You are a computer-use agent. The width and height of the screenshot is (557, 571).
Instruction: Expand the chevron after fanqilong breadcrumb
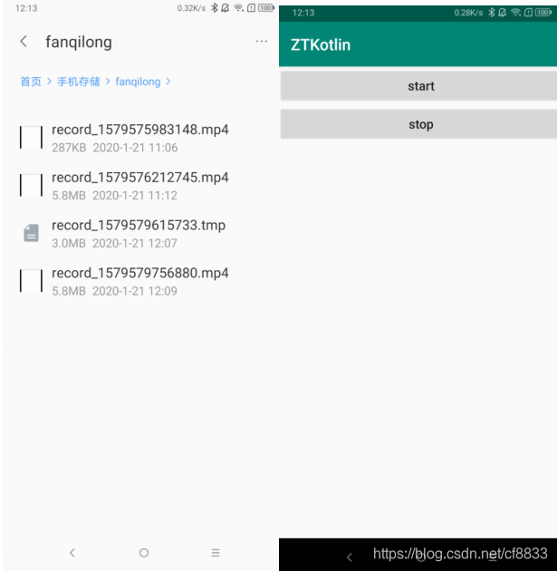[x=168, y=82]
